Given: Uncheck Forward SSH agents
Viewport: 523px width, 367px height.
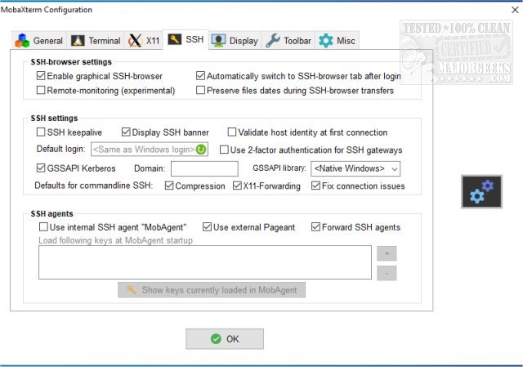Looking at the screenshot, I should click(x=315, y=227).
